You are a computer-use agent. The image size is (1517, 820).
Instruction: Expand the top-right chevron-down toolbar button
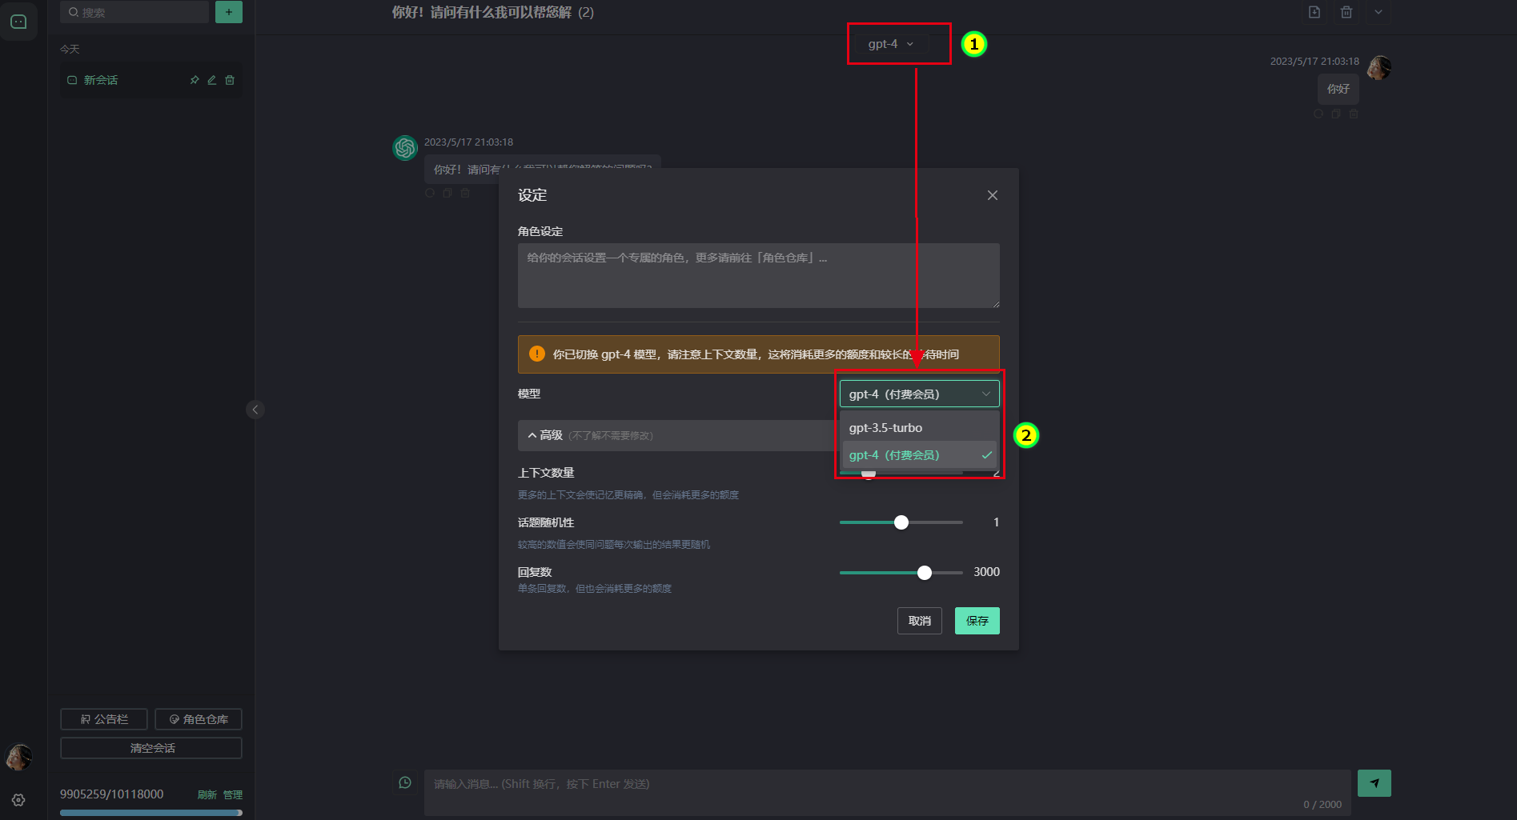tap(1379, 12)
